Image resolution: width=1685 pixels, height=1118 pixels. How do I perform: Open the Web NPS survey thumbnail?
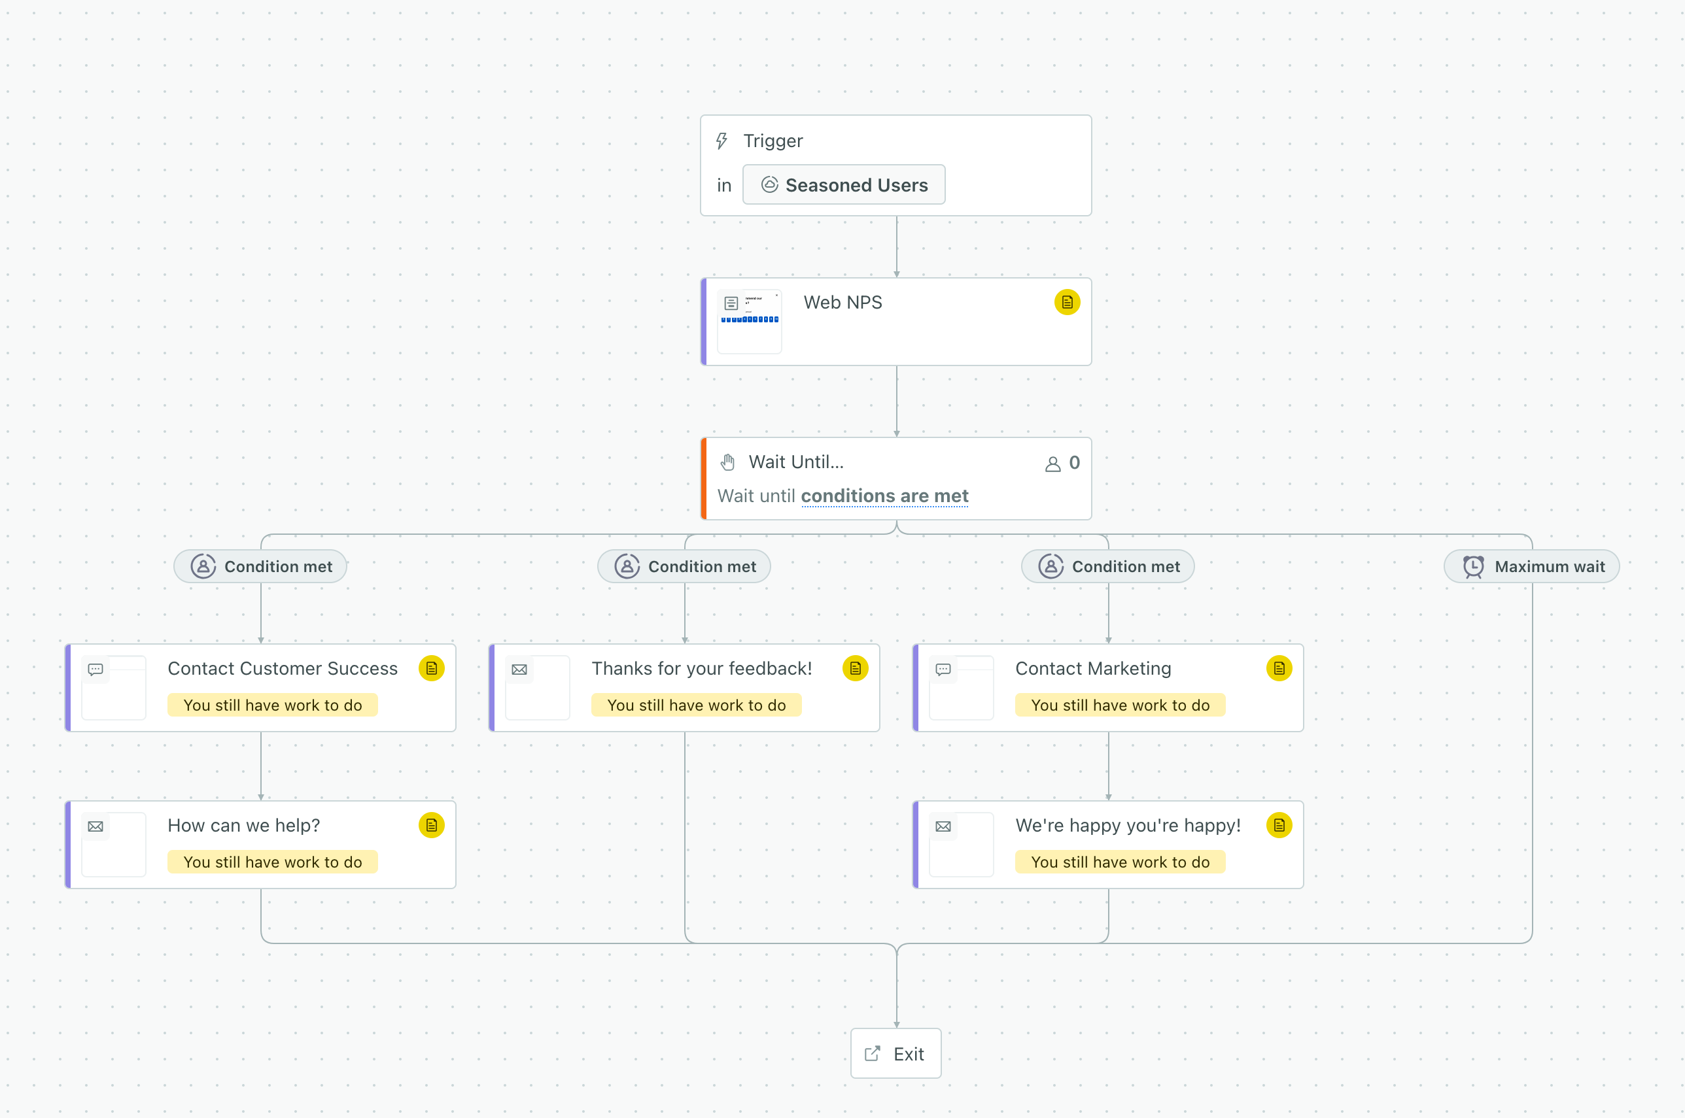(x=749, y=321)
